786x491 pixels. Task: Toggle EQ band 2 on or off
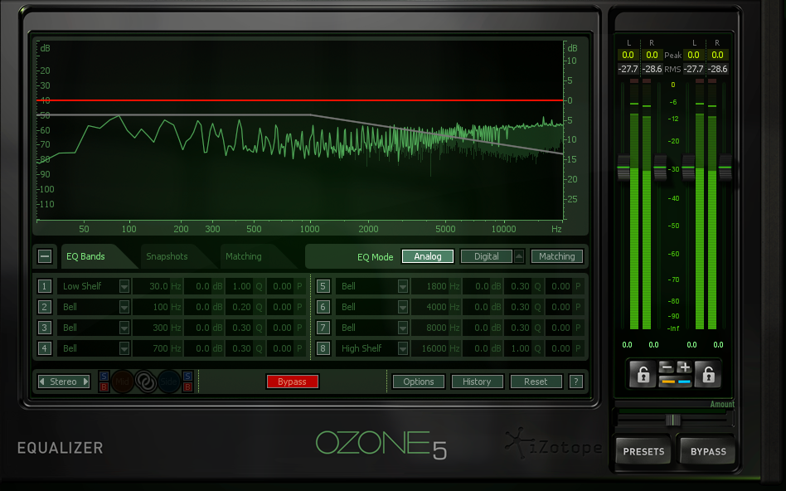[x=44, y=307]
